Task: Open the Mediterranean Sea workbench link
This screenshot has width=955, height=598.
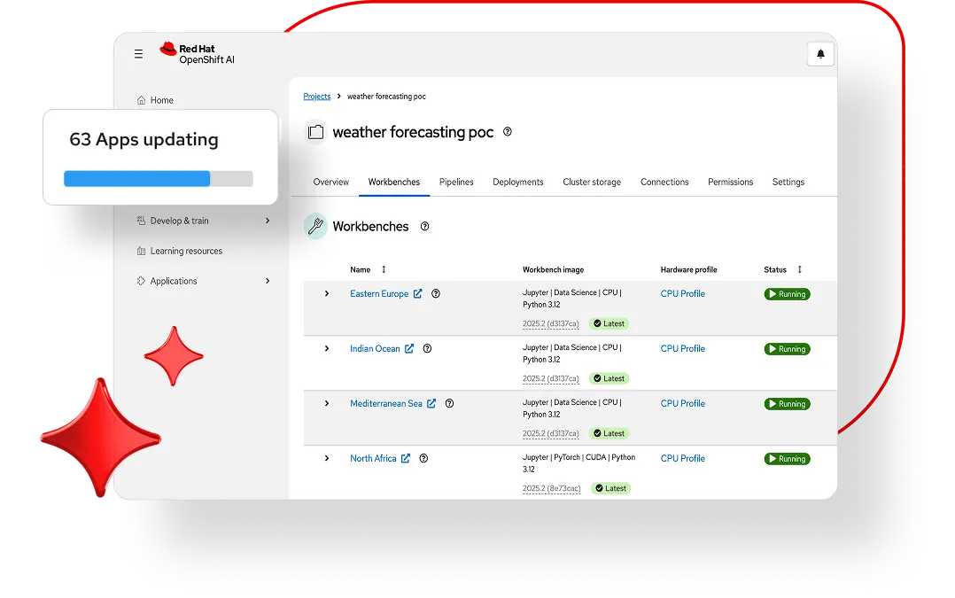Action: (385, 403)
